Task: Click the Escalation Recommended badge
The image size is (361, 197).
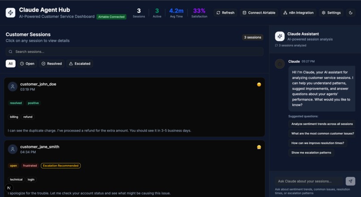Action: pos(61,166)
